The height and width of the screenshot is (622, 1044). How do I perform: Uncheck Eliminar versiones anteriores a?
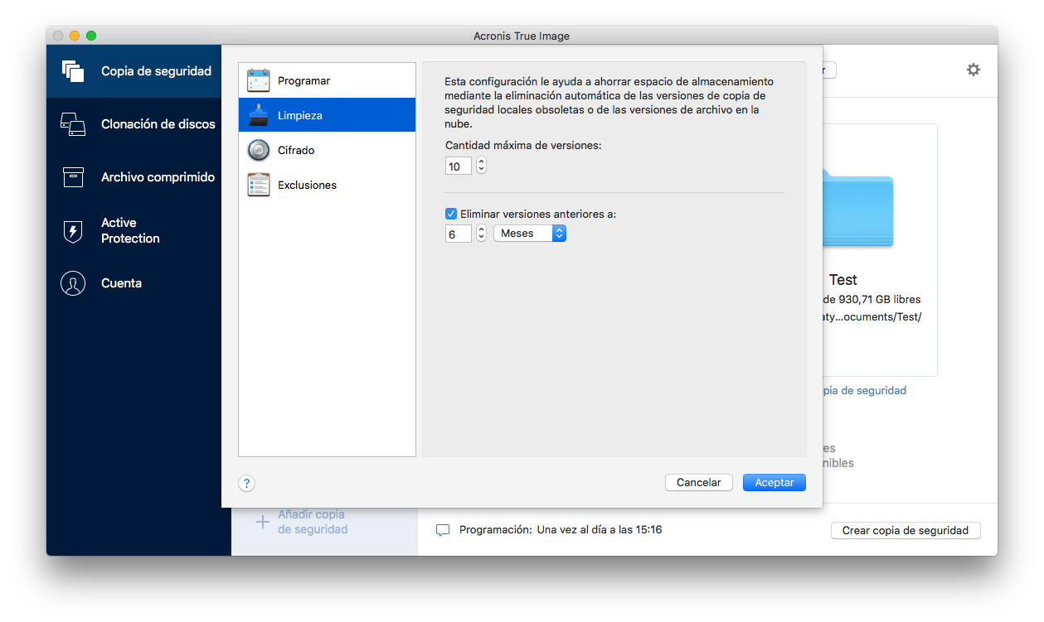pos(450,213)
